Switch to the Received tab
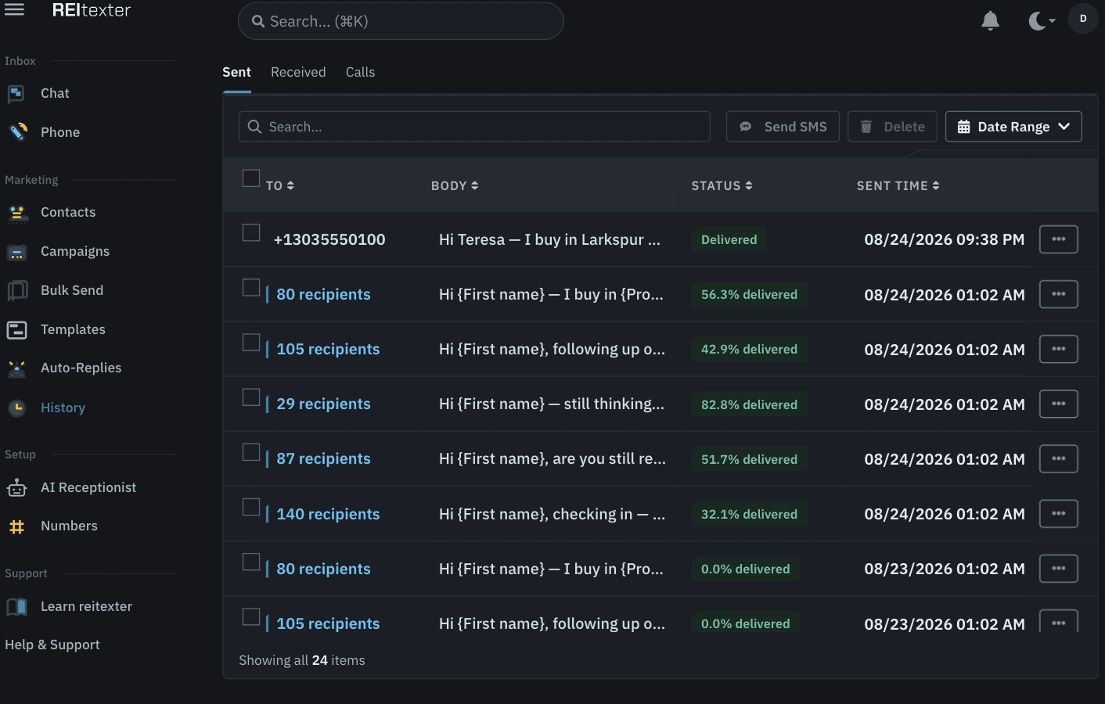The image size is (1105, 704). [x=298, y=72]
